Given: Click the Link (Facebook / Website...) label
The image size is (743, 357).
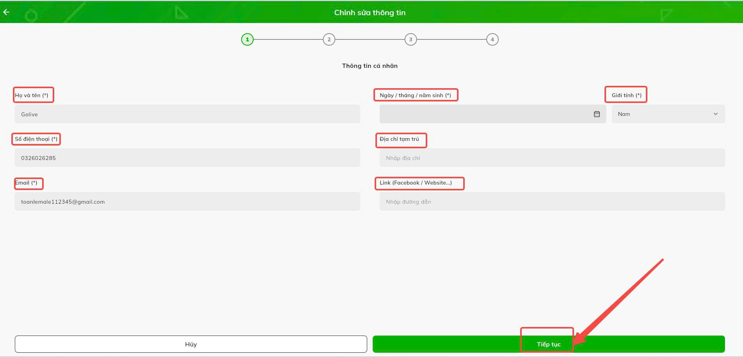Looking at the screenshot, I should (416, 183).
